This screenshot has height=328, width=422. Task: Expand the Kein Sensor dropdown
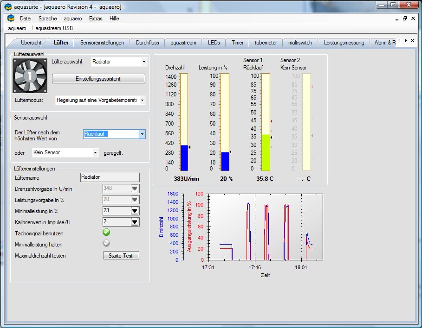[96, 152]
